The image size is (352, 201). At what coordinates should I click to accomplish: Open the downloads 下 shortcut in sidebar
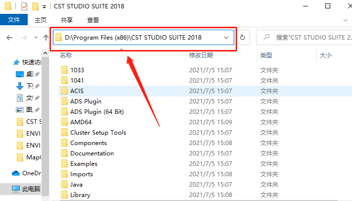[27, 86]
